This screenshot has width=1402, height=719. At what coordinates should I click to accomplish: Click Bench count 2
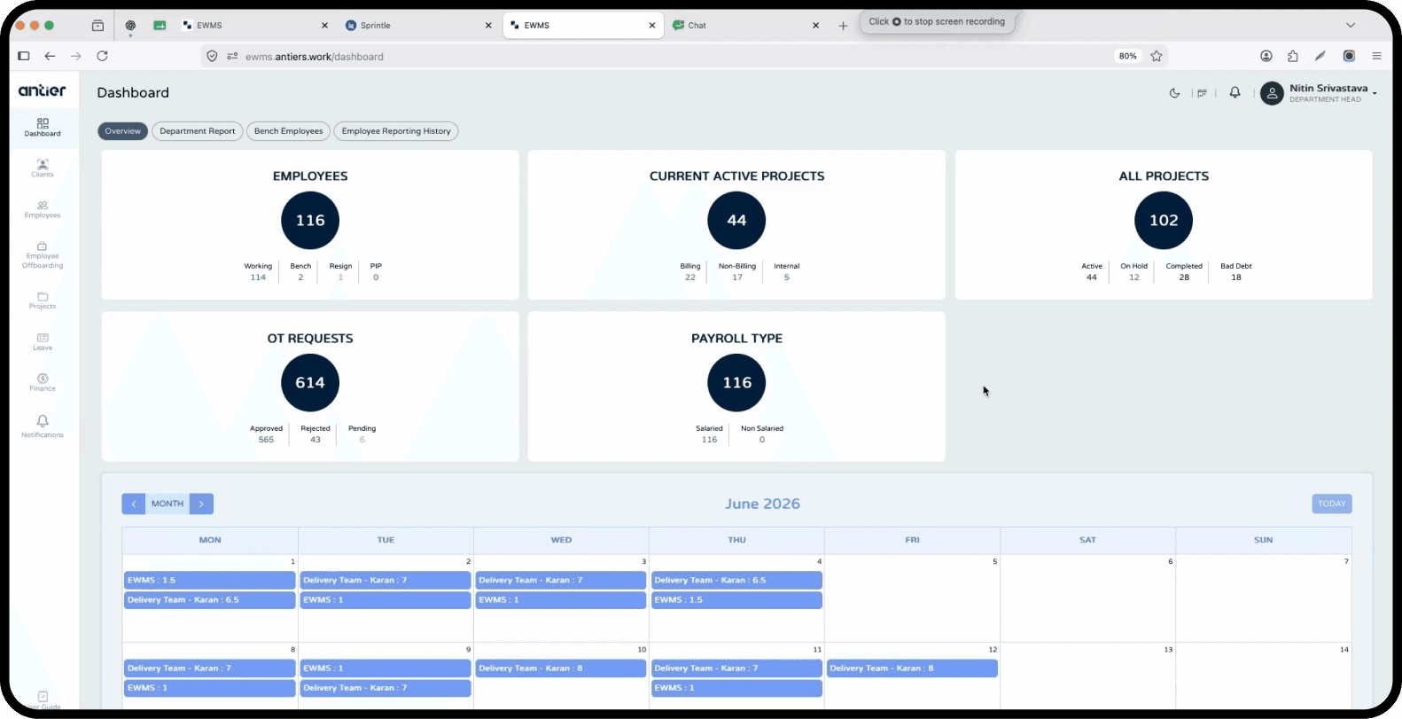(x=300, y=277)
